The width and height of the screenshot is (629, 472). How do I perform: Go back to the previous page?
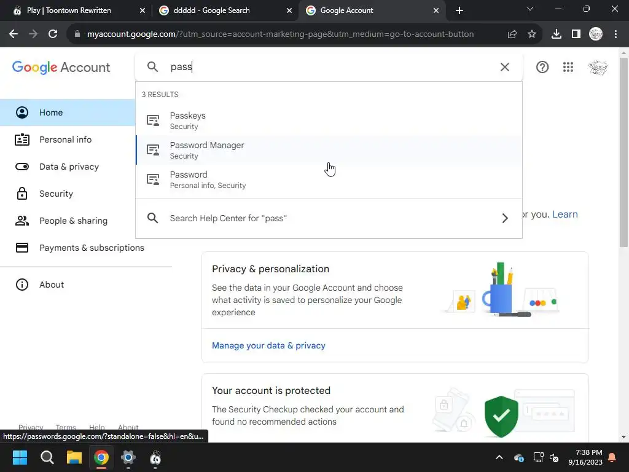tap(14, 34)
